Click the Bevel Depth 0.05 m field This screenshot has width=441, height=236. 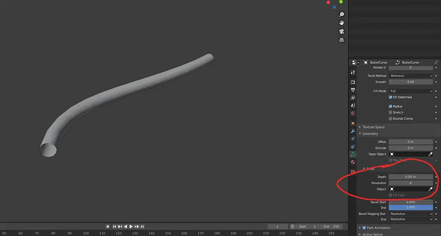(411, 177)
